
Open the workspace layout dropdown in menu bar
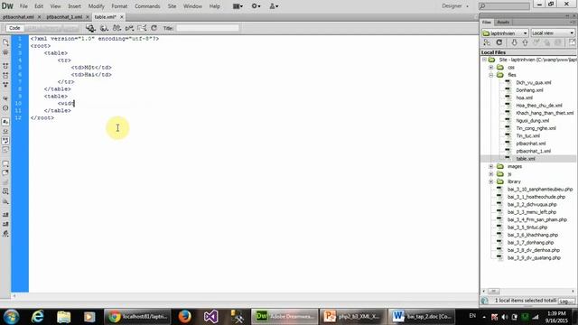pyautogui.click(x=238, y=6)
